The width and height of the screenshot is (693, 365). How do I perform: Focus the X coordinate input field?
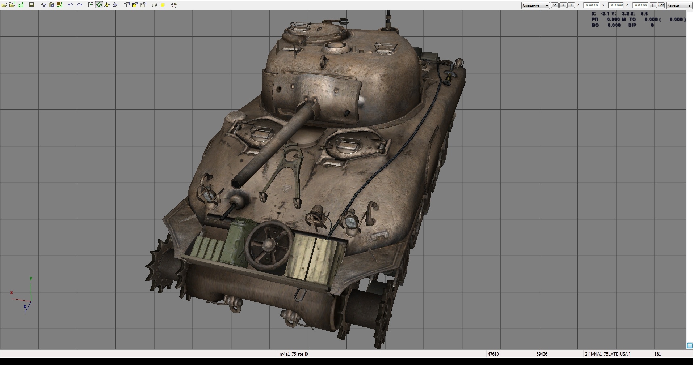(592, 5)
